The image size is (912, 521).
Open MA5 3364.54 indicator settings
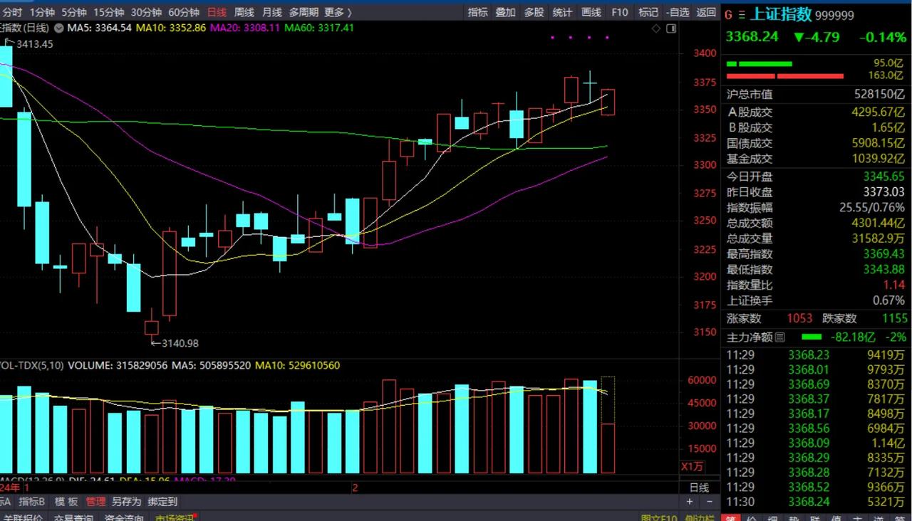tap(100, 28)
